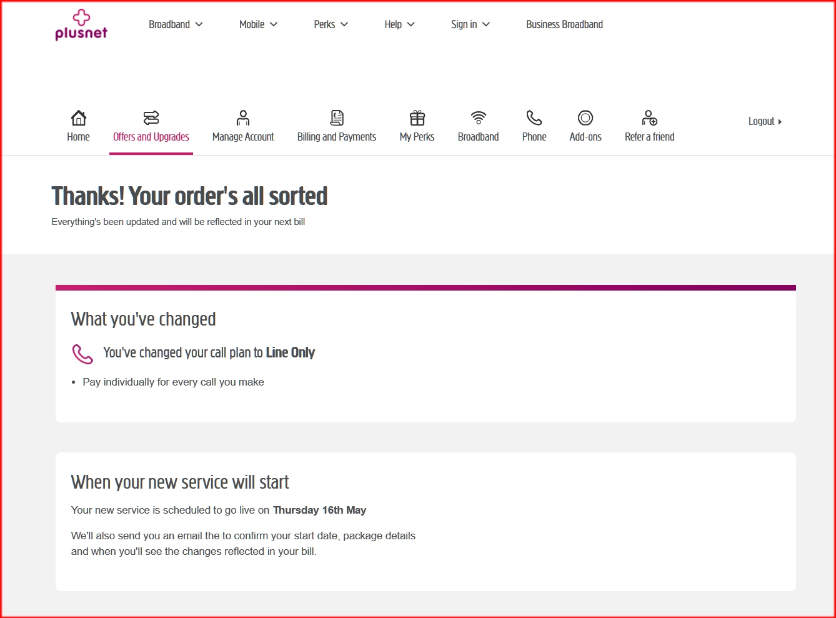This screenshot has height=618, width=836.
Task: Select the Manage Account tab label
Action: click(x=243, y=137)
